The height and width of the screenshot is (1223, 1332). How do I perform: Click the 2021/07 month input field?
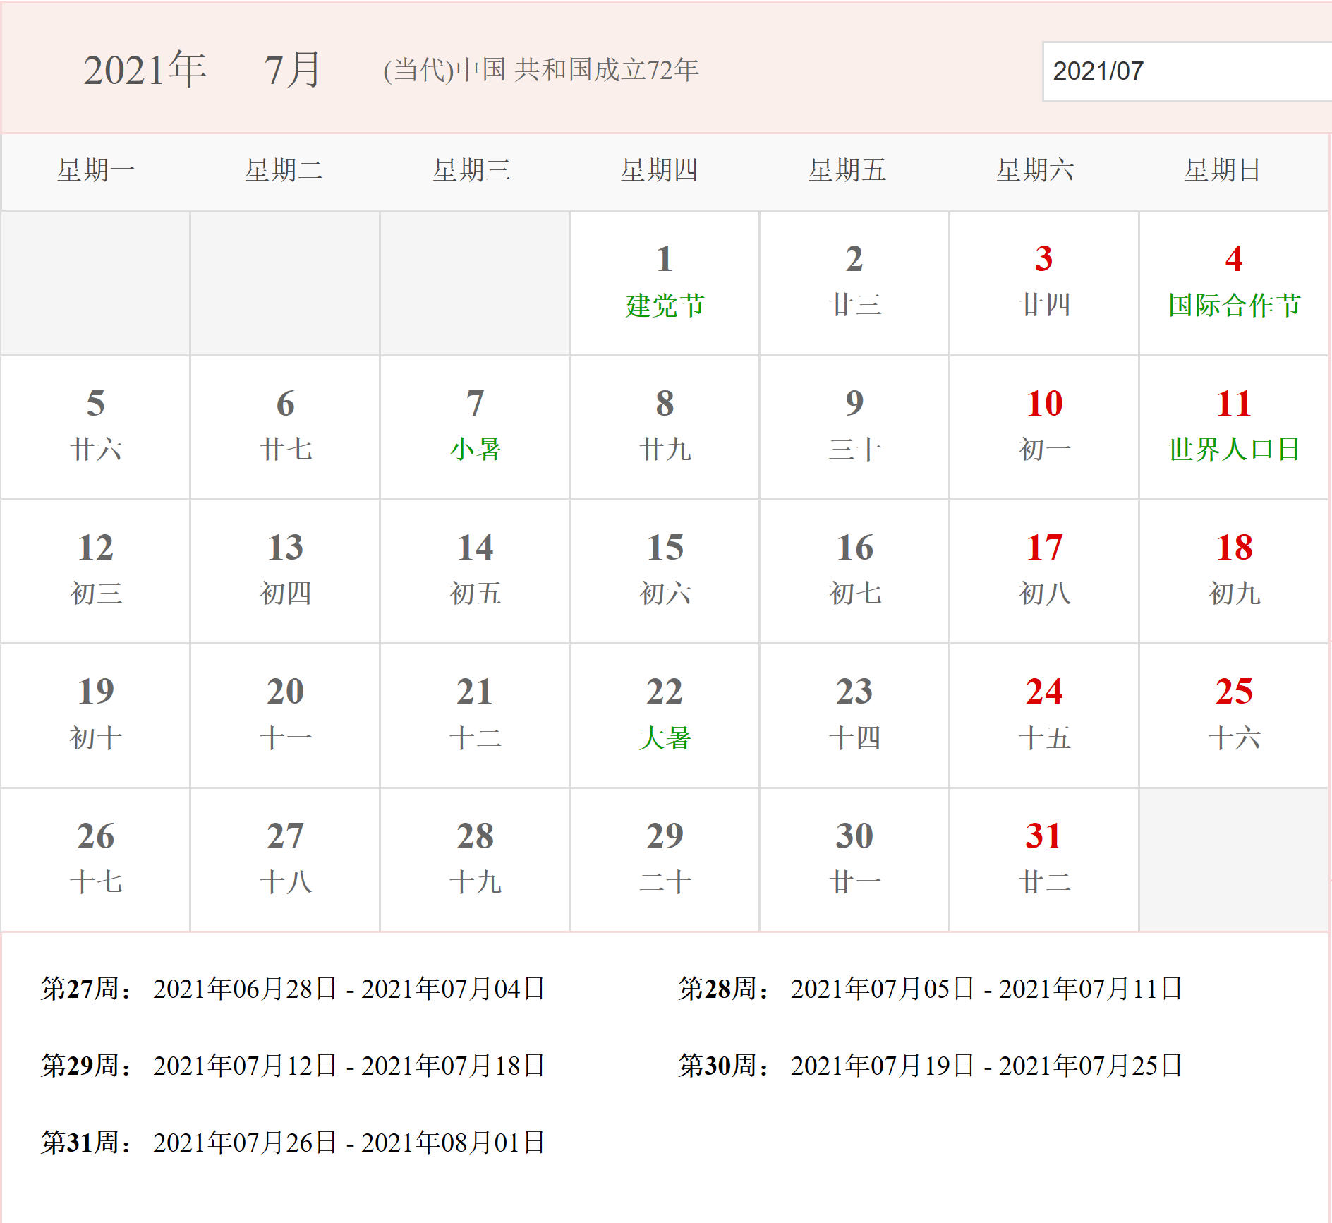1187,71
